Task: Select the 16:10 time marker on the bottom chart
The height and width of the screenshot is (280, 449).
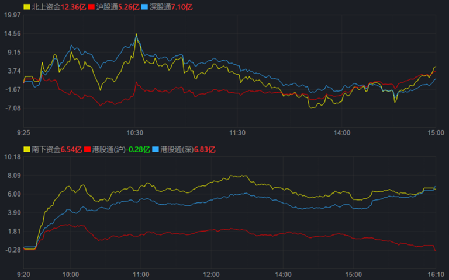Action: point(435,274)
